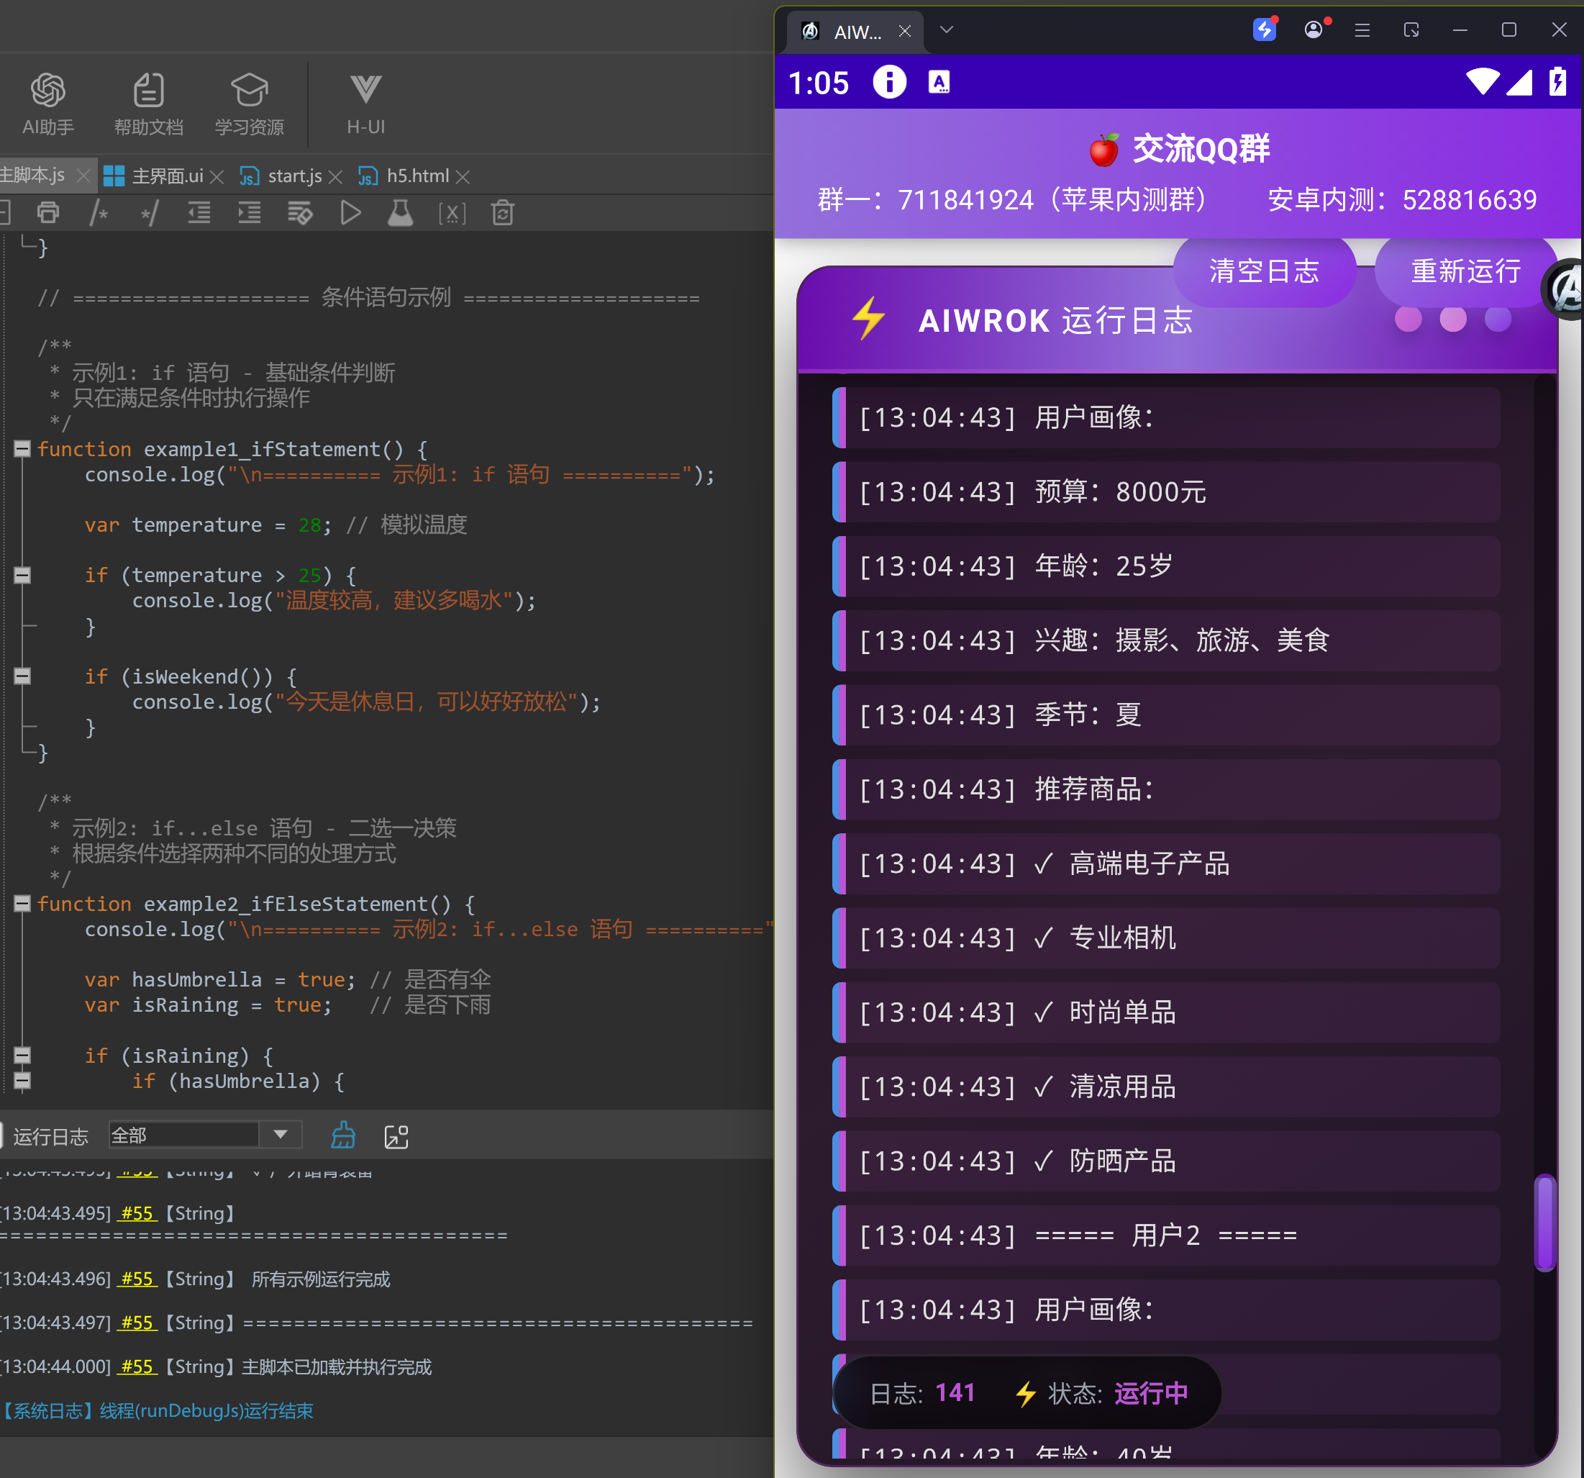This screenshot has height=1478, width=1584.
Task: Decrease indent of the code
Action: [199, 213]
